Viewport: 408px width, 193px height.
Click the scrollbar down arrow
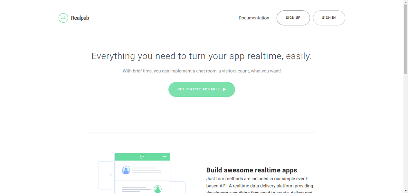(405, 190)
